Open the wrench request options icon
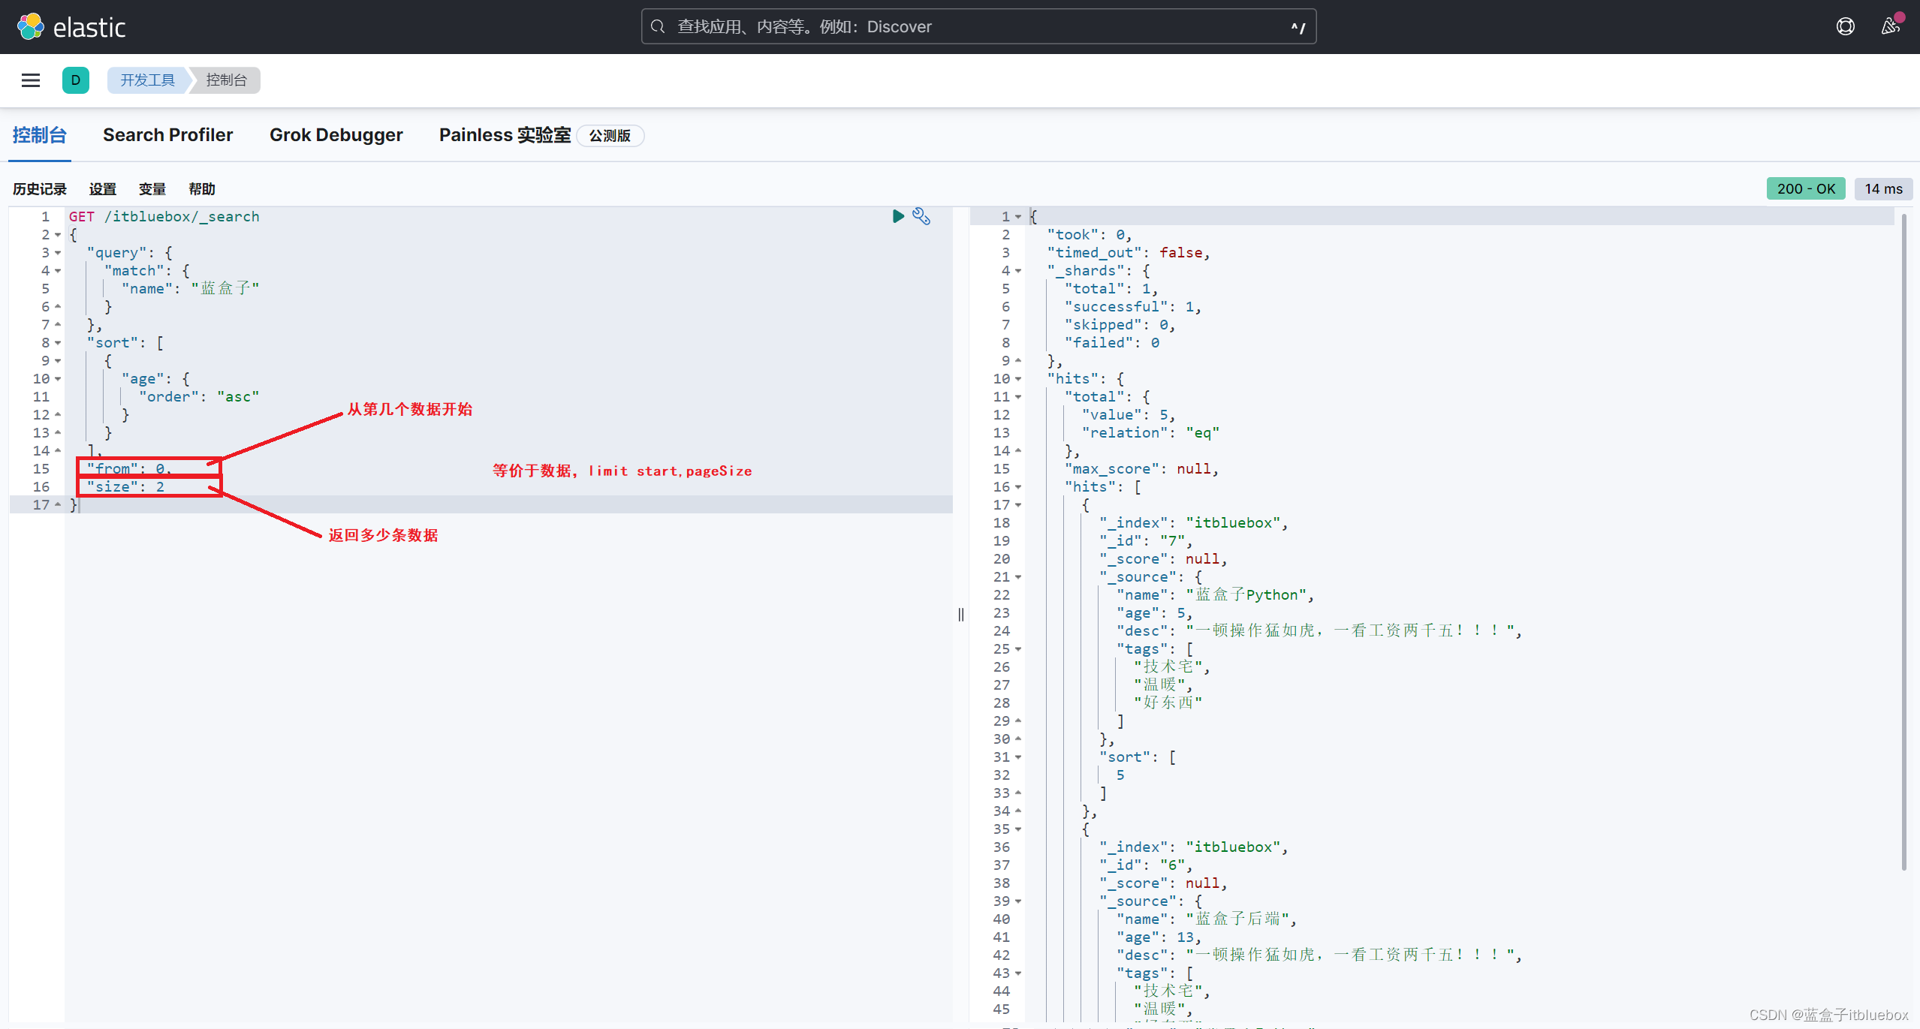This screenshot has width=1920, height=1029. (x=921, y=216)
